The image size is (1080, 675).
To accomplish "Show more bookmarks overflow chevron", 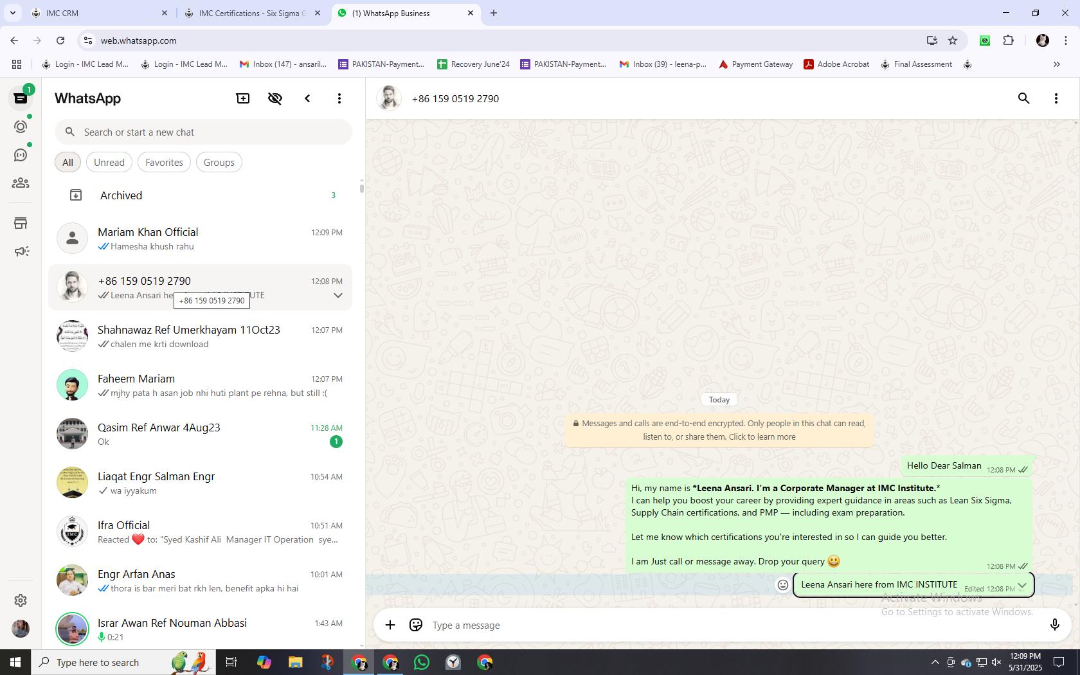I will (x=1056, y=64).
